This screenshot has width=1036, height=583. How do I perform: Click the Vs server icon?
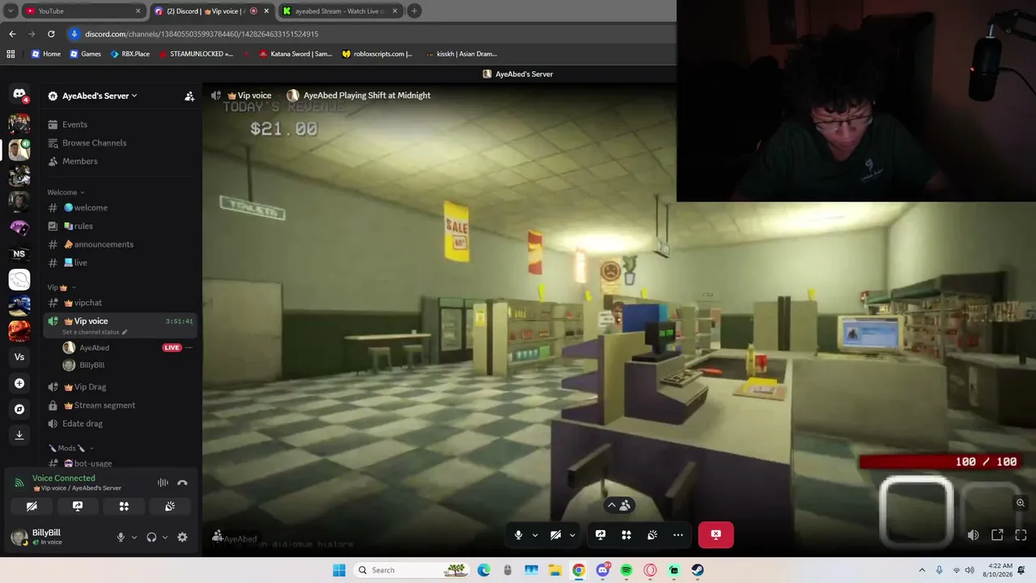point(19,357)
